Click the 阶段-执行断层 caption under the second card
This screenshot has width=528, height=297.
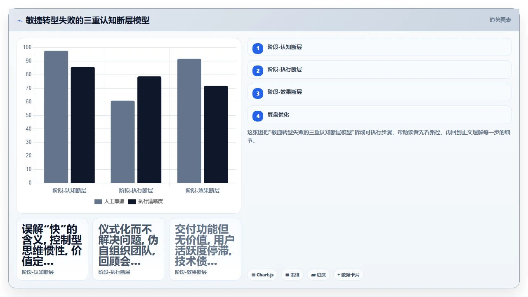[x=114, y=272]
